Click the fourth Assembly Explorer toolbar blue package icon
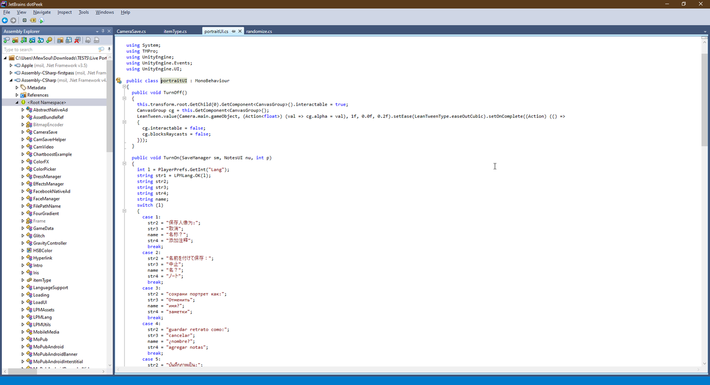 tap(33, 40)
